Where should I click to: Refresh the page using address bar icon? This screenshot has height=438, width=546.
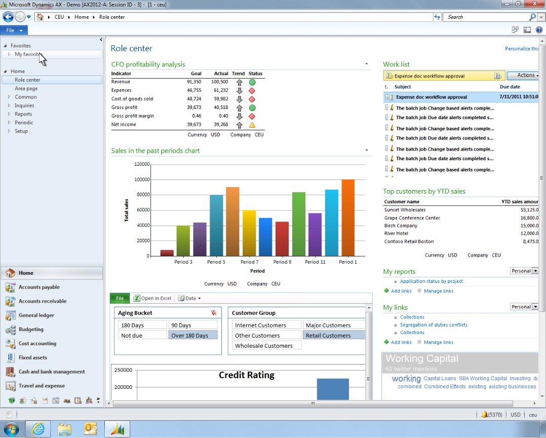pyautogui.click(x=437, y=17)
